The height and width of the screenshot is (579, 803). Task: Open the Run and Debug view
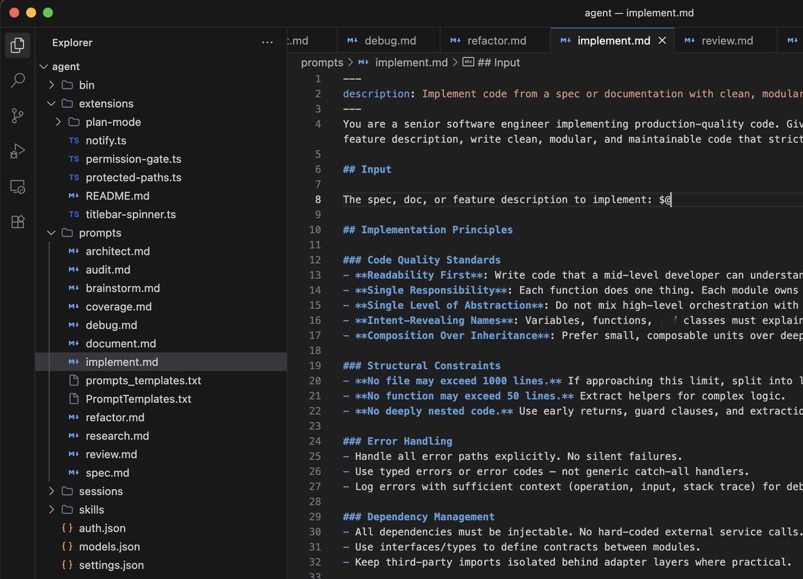tap(18, 151)
